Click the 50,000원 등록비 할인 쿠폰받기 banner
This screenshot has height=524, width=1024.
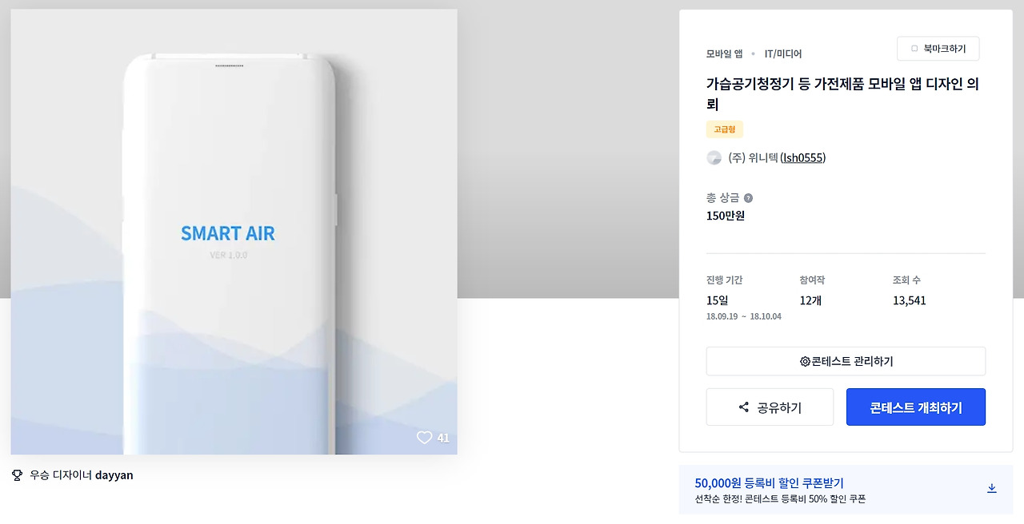point(846,490)
